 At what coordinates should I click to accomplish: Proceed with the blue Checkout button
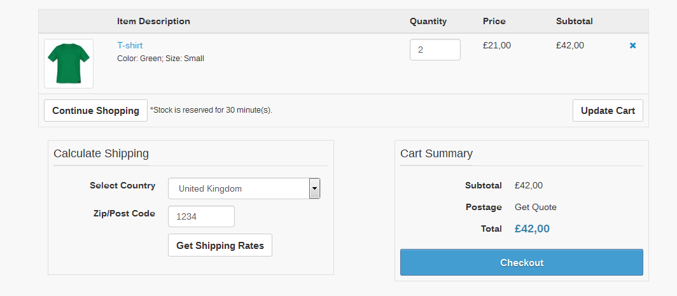click(521, 262)
